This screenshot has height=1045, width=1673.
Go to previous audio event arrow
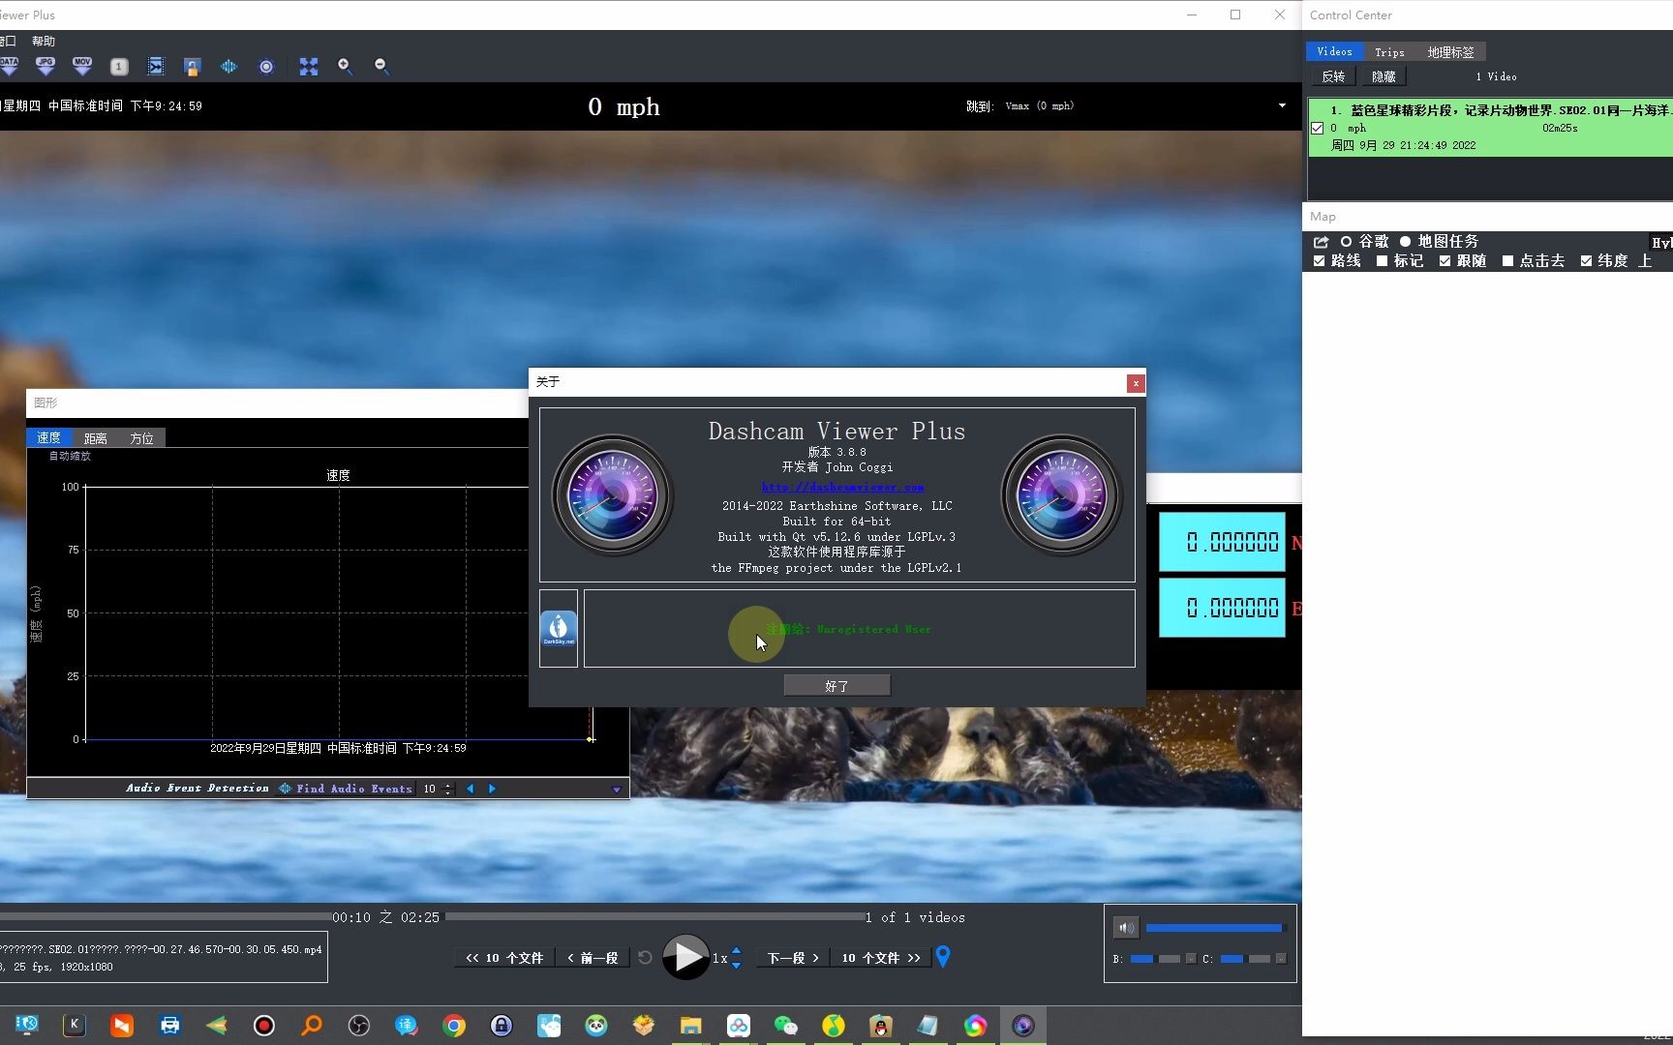coord(471,789)
